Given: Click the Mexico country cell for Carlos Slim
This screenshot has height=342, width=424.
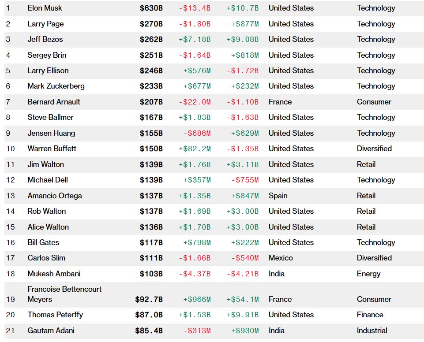Looking at the screenshot, I should point(281,258).
